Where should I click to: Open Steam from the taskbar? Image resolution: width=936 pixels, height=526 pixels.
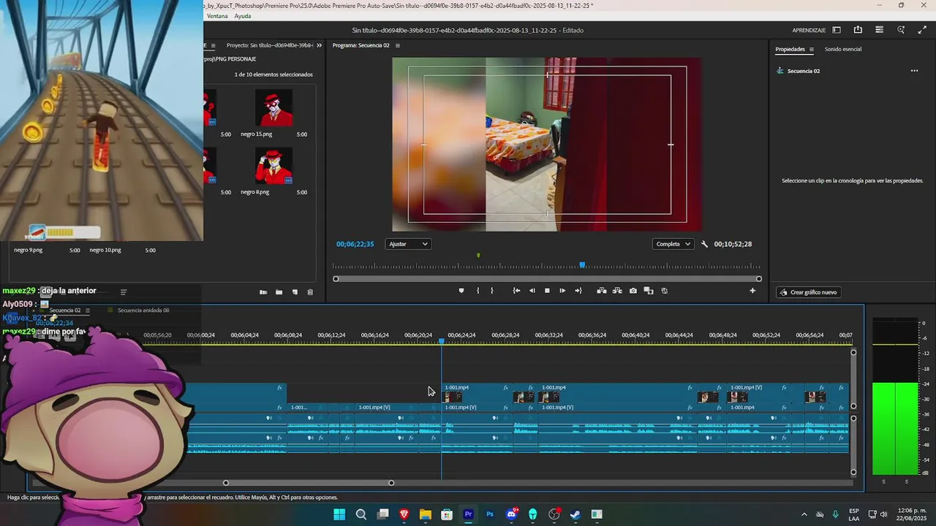(x=575, y=514)
